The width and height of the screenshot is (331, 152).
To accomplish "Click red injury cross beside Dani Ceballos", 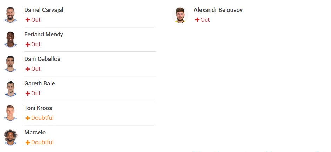I will click(x=28, y=69).
